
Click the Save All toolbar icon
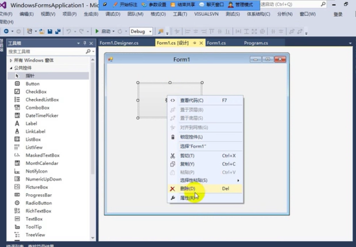58,31
